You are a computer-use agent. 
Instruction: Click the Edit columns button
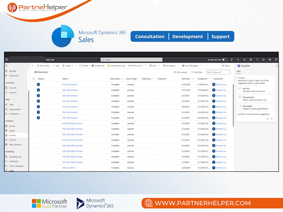coord(181,72)
